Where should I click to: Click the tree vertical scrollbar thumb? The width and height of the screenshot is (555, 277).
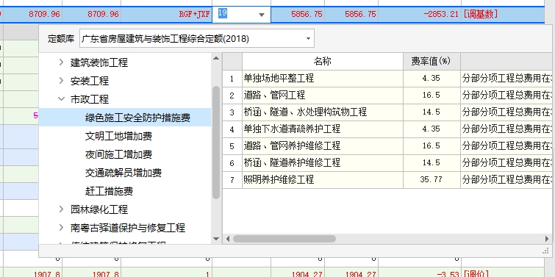coord(216,143)
